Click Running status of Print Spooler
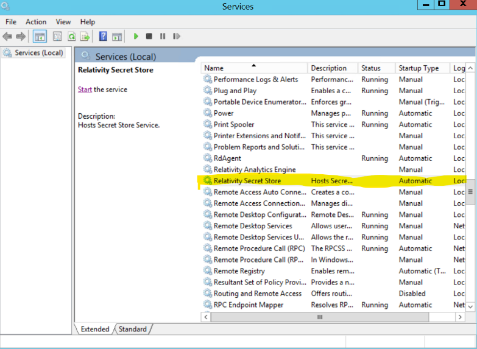Screen dimensions: 477x349 click(x=375, y=124)
